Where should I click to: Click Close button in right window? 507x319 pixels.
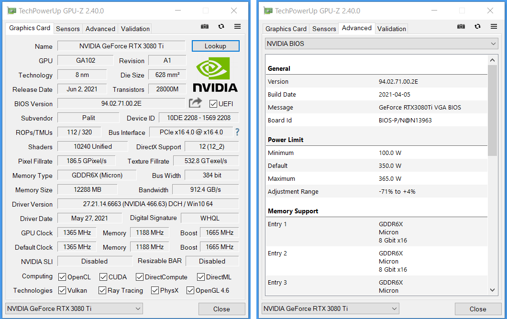pos(478,309)
